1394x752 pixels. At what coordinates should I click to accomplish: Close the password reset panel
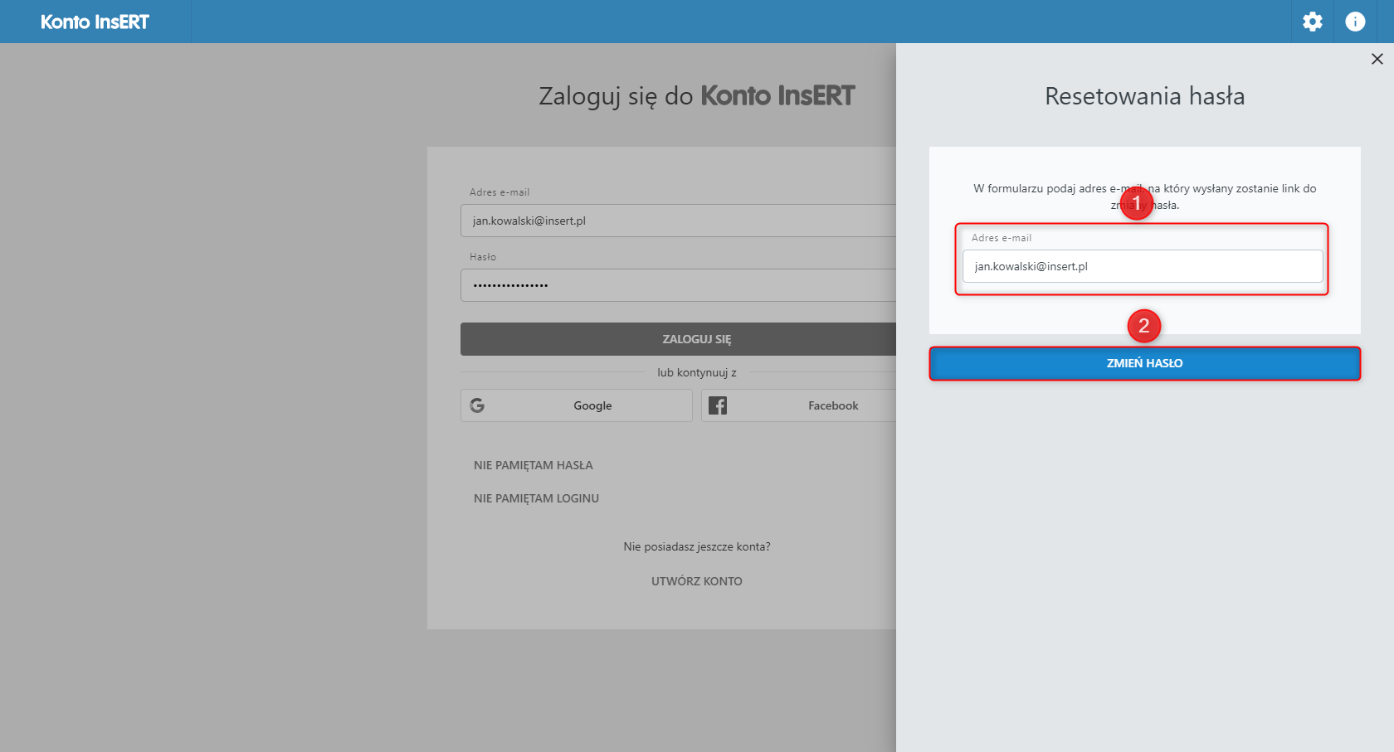point(1377,59)
